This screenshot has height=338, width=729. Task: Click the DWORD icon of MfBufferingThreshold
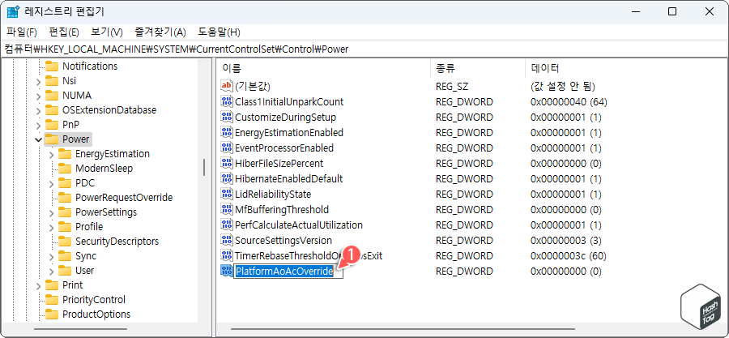(227, 209)
